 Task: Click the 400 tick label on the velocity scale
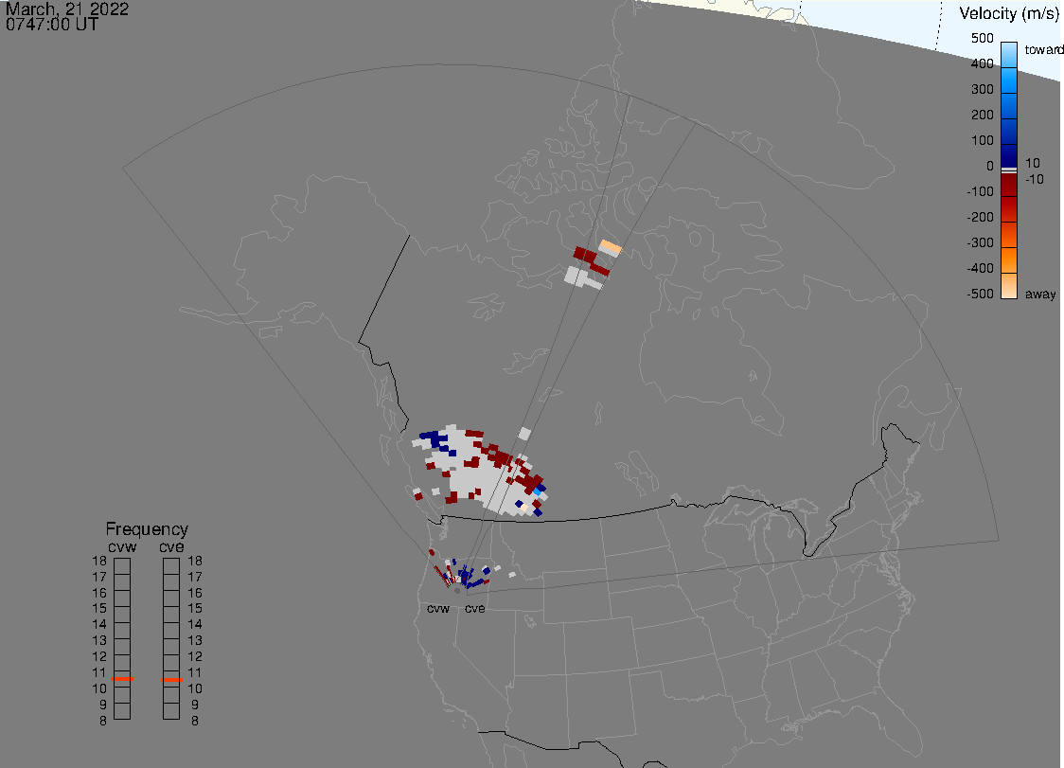[982, 63]
